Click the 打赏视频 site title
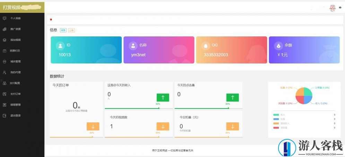 [12, 8]
